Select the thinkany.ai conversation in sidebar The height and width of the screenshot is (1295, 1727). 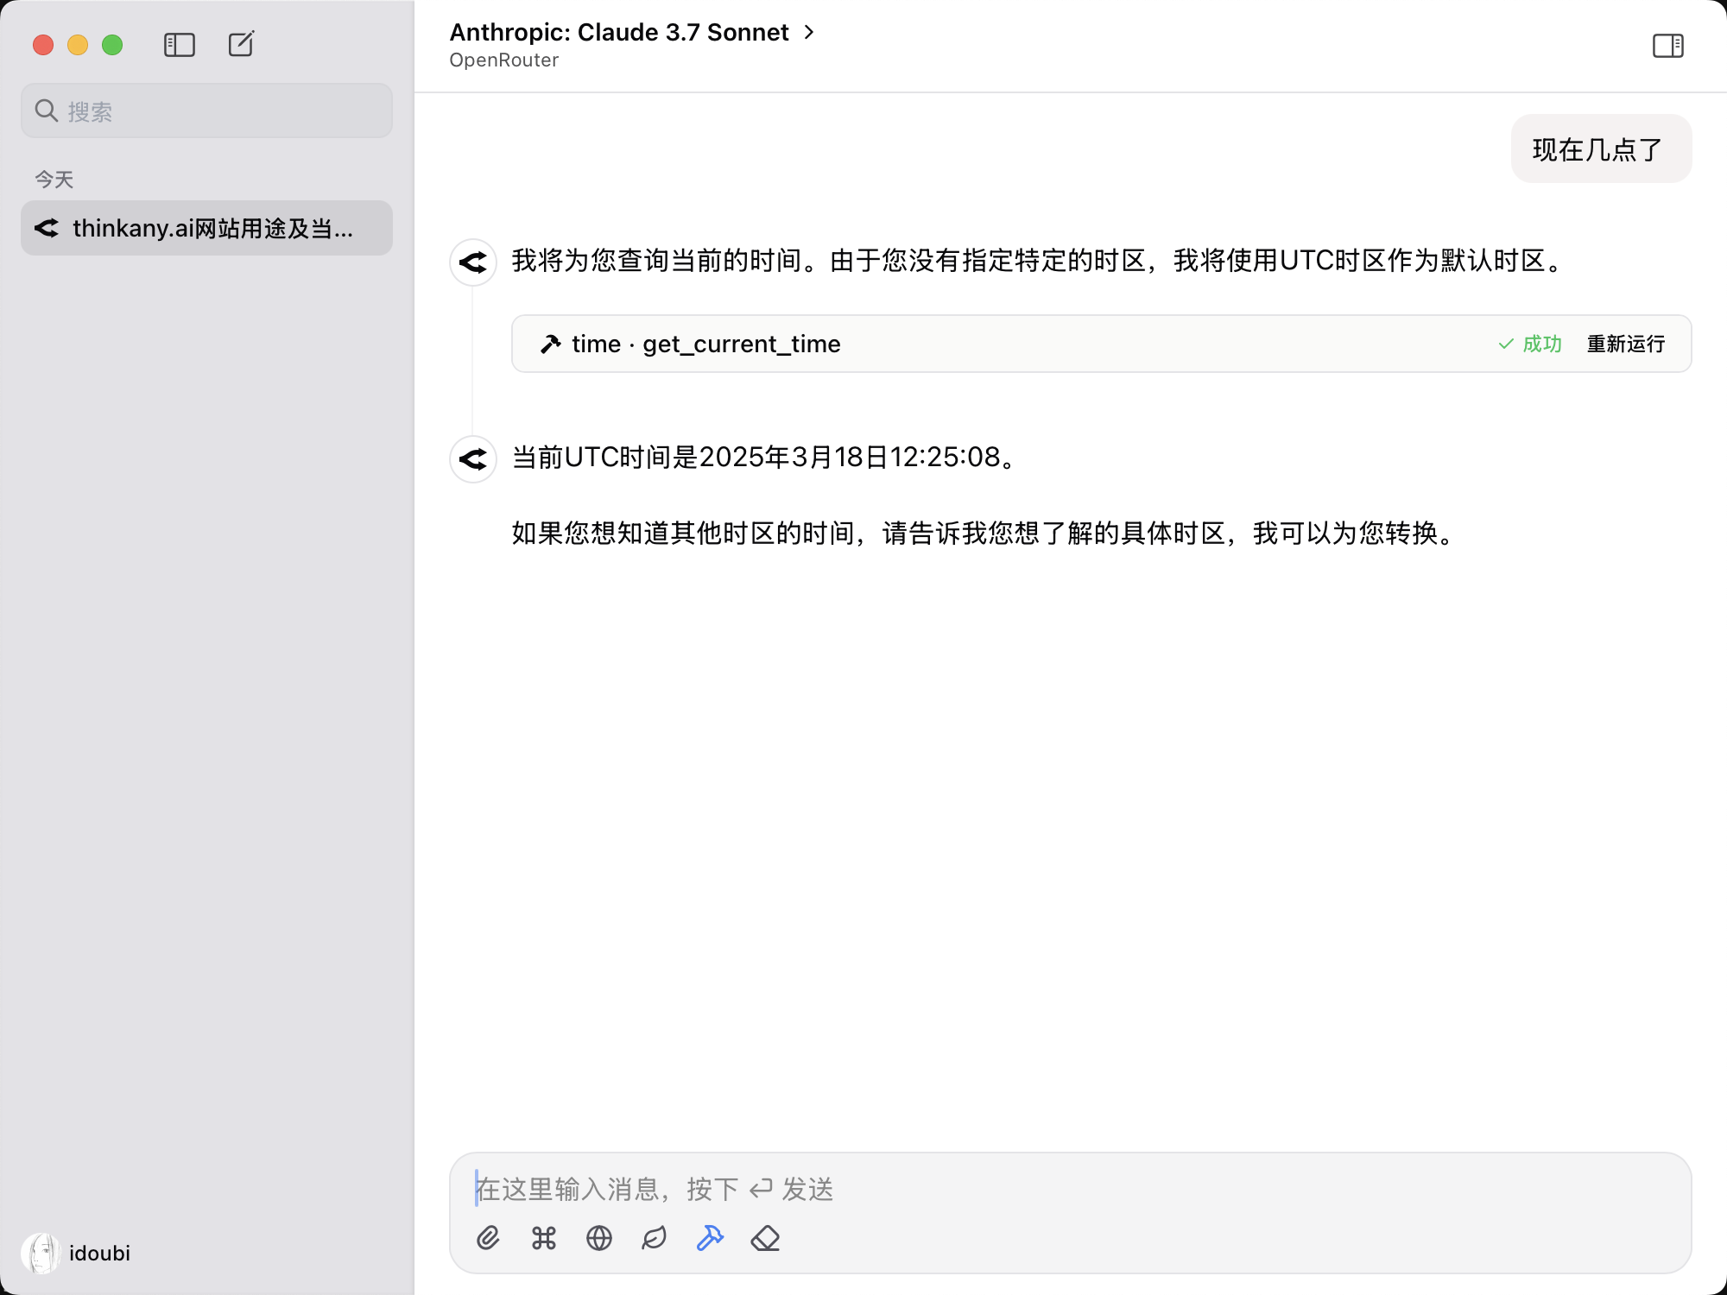tap(206, 228)
